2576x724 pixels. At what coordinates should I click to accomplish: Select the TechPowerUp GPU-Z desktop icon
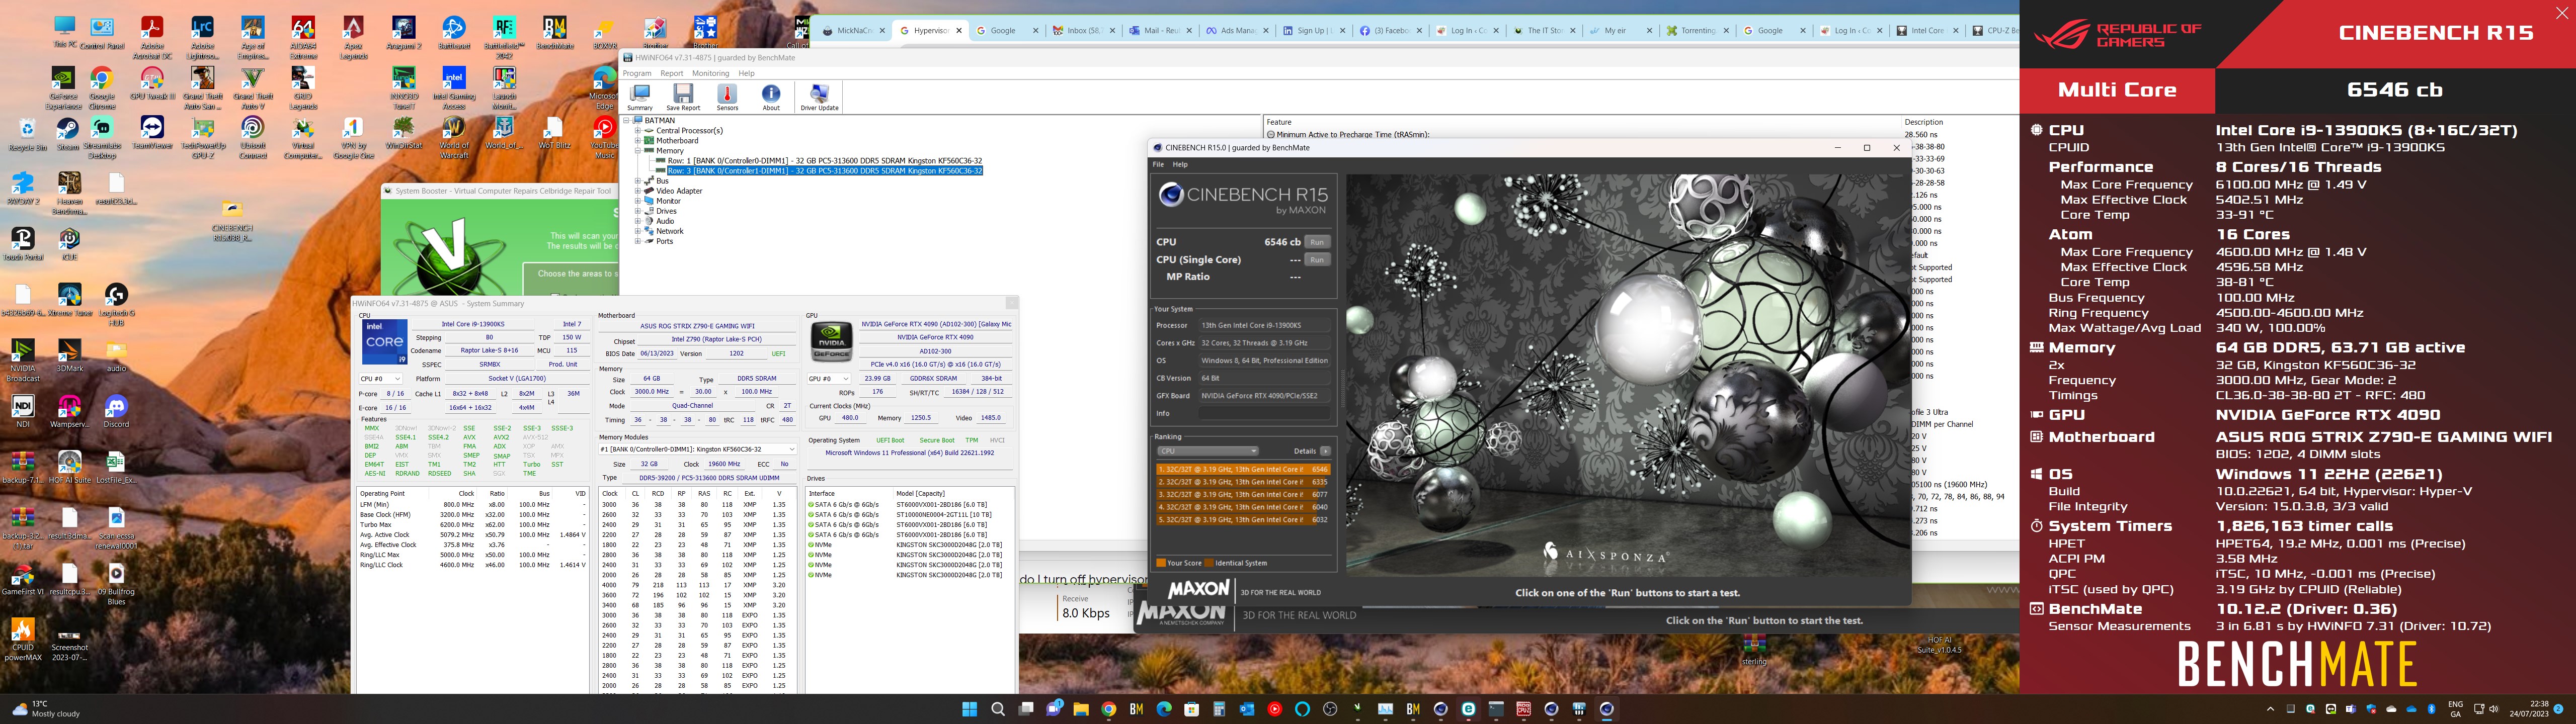coord(203,138)
